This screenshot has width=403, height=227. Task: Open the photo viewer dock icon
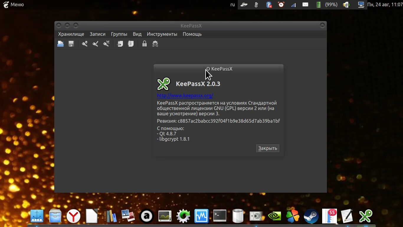coord(128,216)
